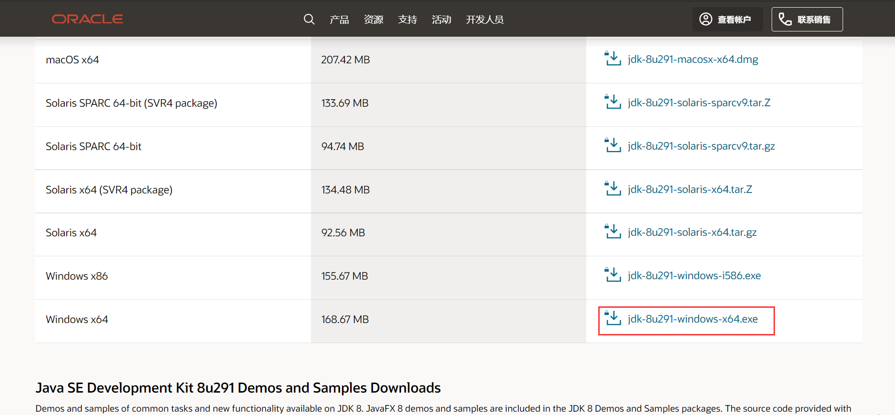Click download icon beside jdk-8u291-macosx-x64.dmg
Viewport: 895px width, 415px height.
pyautogui.click(x=613, y=59)
